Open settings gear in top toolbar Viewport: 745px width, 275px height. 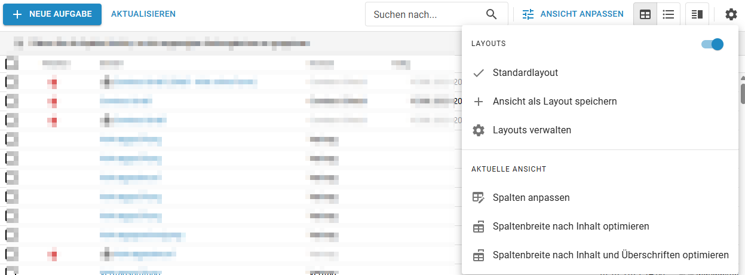[731, 14]
